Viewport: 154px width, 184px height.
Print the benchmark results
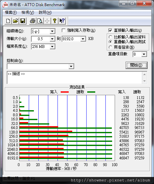33,21
